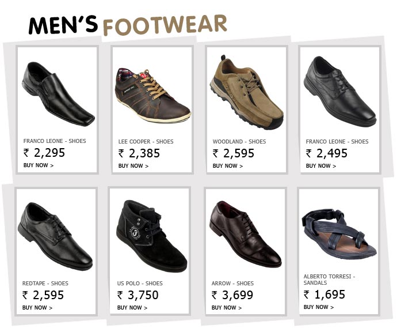This screenshot has height=328, width=397.
Task: Open the US Polo black boot image
Action: click(149, 236)
